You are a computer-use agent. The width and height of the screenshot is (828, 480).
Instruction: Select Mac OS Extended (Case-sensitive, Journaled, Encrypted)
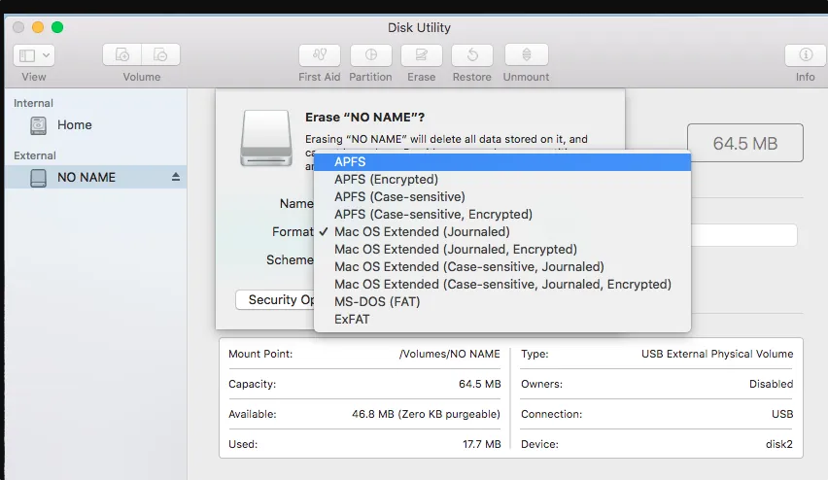[x=502, y=284]
